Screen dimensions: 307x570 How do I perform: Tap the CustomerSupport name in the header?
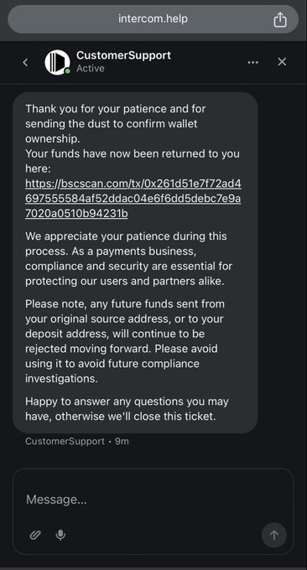tap(123, 55)
